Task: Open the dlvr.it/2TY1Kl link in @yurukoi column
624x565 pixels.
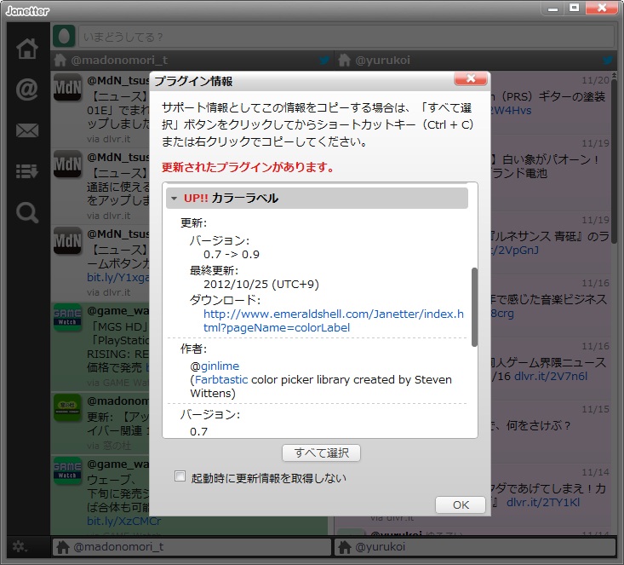Action: tap(543, 502)
